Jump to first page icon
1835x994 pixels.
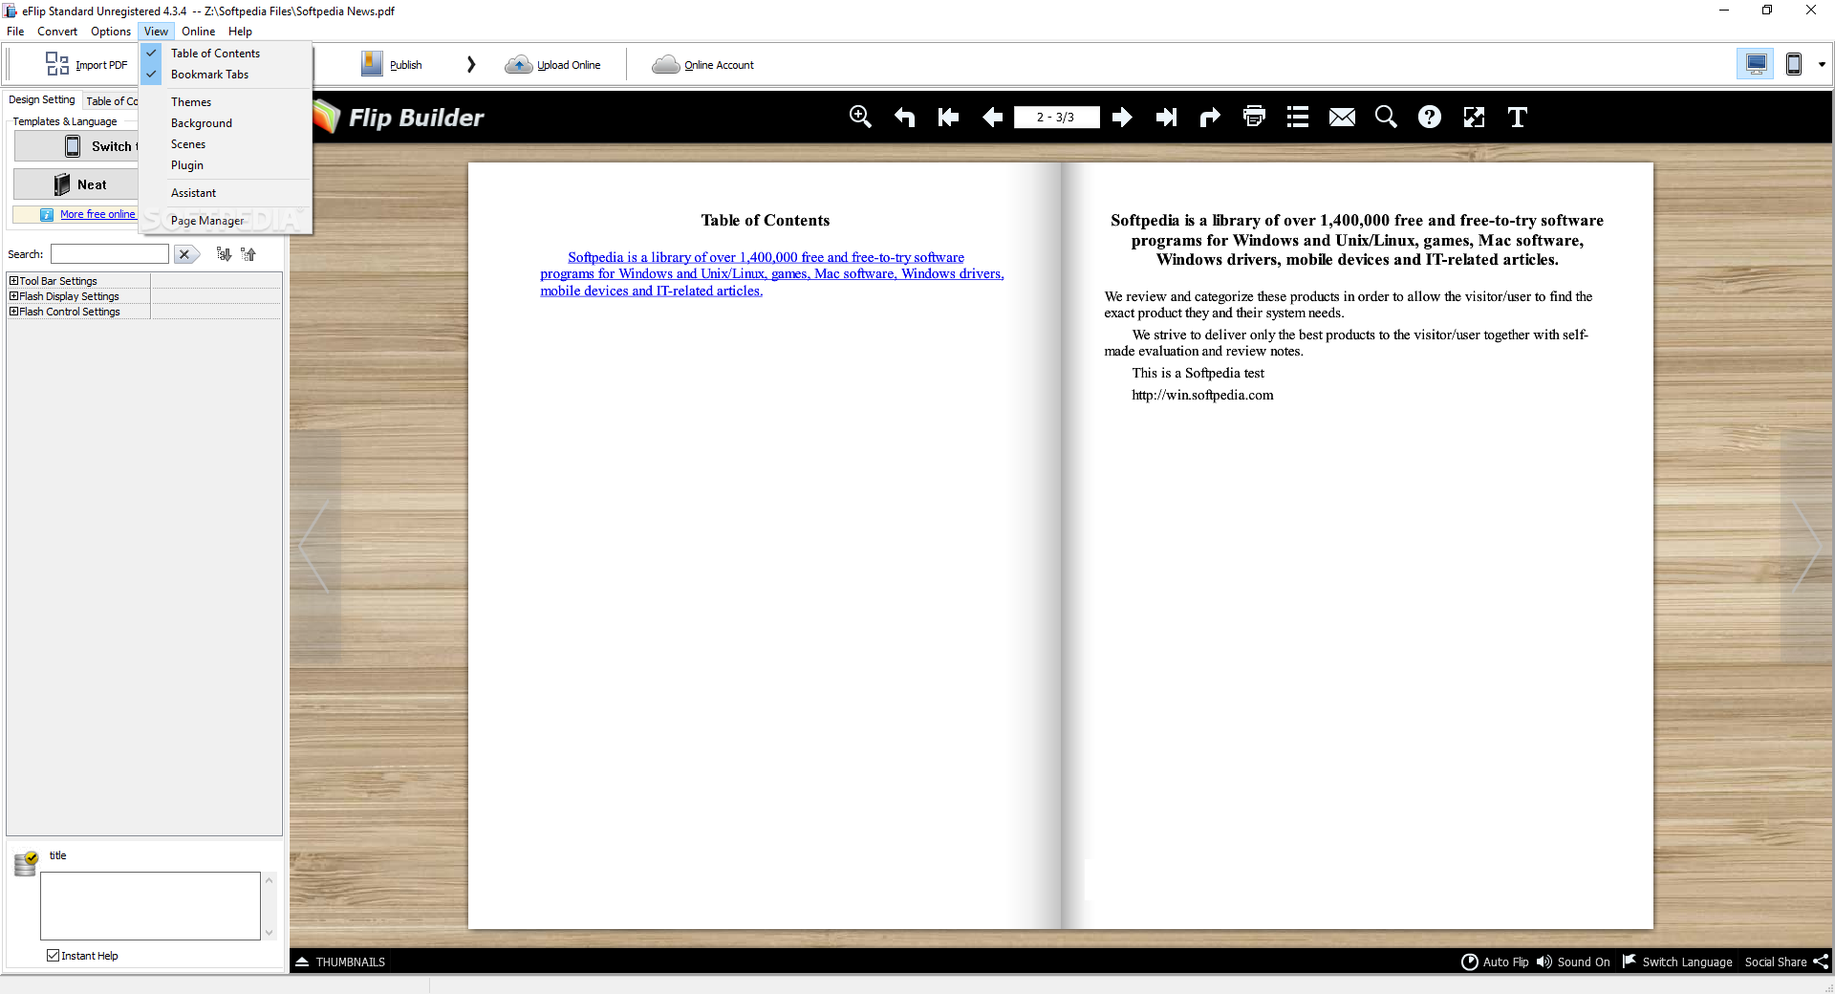coord(948,117)
